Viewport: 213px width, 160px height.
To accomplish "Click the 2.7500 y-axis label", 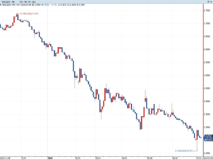I will 207,11.
